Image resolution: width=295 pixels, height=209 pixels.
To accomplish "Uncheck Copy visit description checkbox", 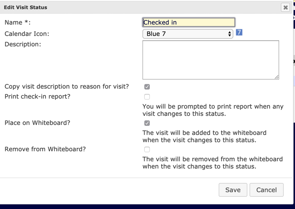I will pyautogui.click(x=147, y=87).
